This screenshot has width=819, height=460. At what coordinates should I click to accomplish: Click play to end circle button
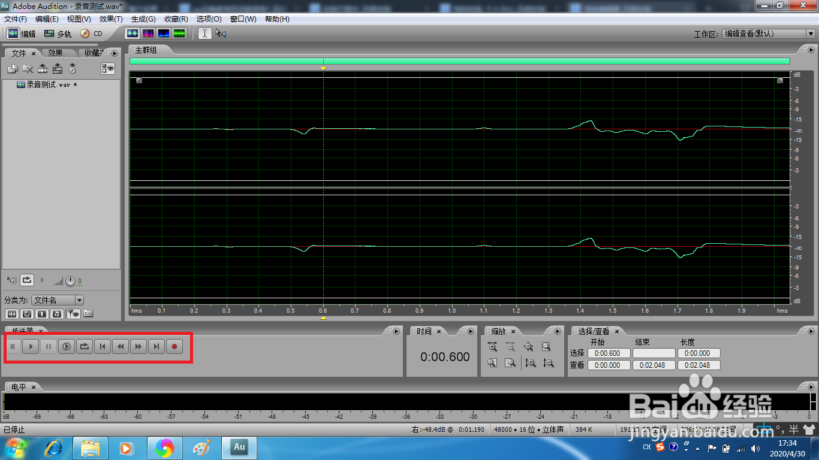[67, 346]
